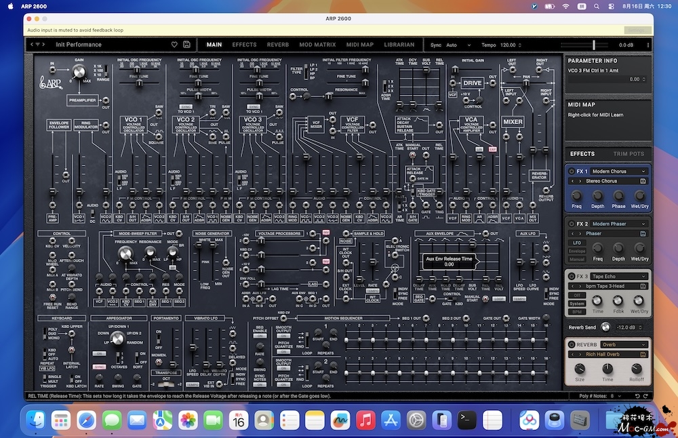Click the FX 3 BPM button
The image size is (678, 438).
click(577, 312)
